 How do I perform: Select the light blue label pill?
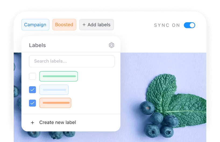coord(54,90)
